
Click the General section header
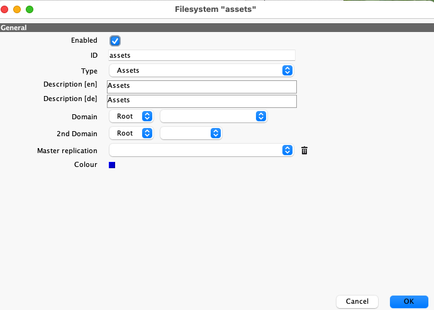click(x=13, y=28)
